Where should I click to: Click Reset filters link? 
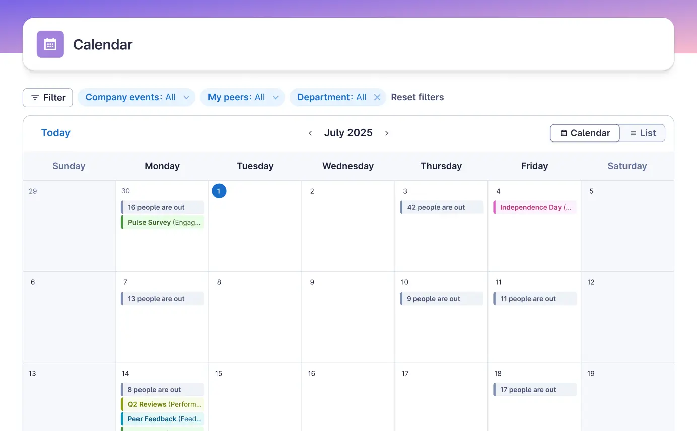coord(417,97)
